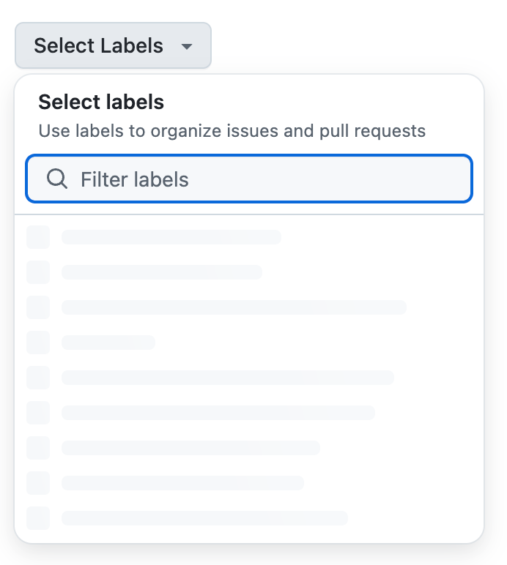Toggle the second loading placeholder checkbox

(38, 272)
